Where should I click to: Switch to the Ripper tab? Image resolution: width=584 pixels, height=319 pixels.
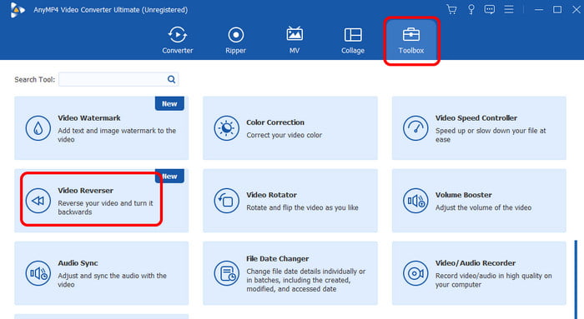point(236,40)
